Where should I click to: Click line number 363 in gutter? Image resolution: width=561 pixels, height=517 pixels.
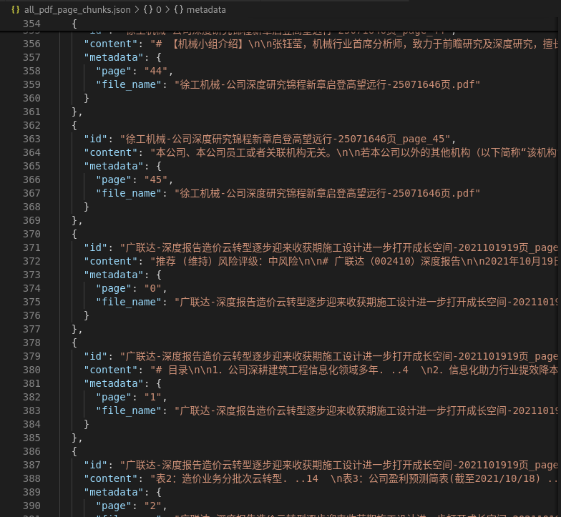pos(31,139)
